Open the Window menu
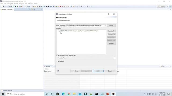 click(x=31, y=4)
